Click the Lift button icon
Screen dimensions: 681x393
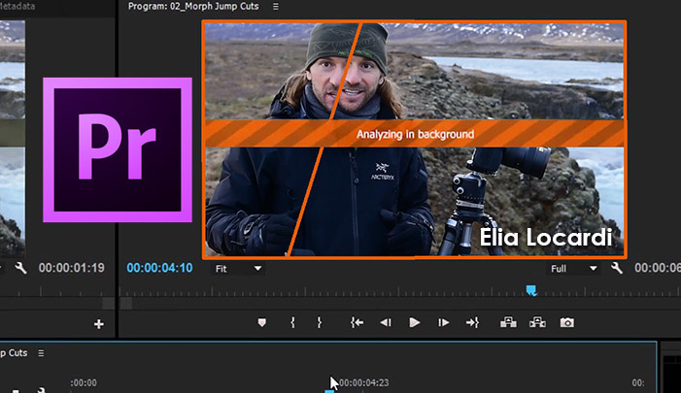[x=508, y=322]
